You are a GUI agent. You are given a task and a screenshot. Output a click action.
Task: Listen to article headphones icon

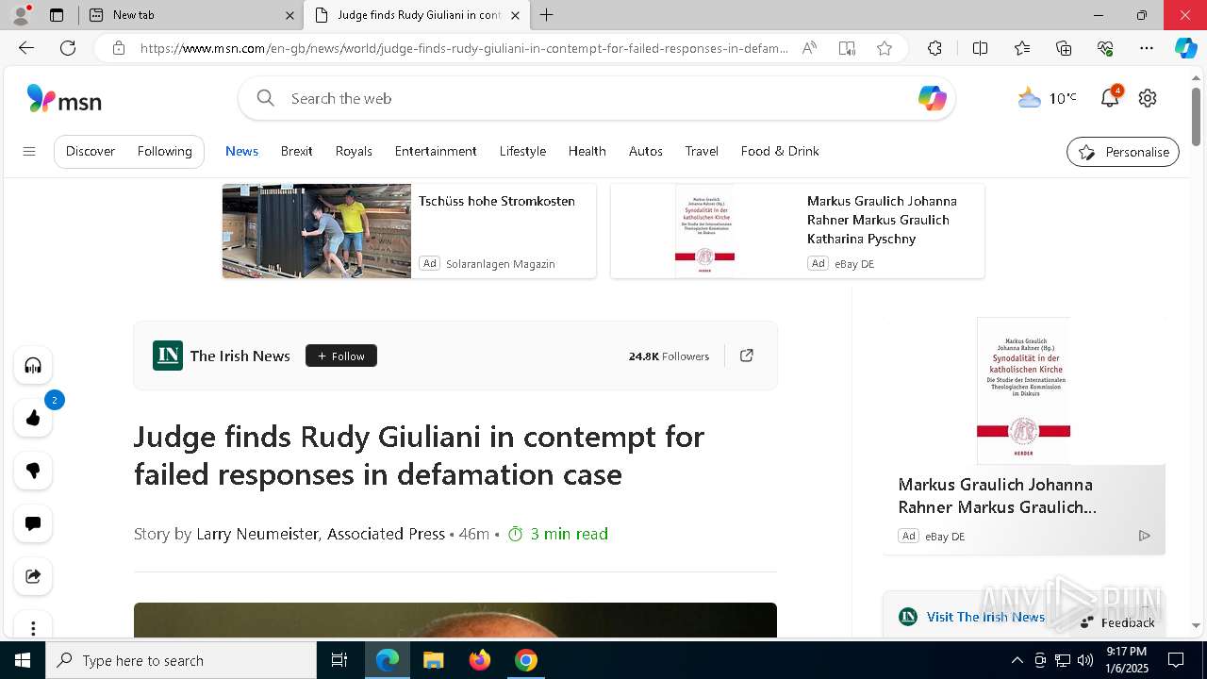point(33,365)
